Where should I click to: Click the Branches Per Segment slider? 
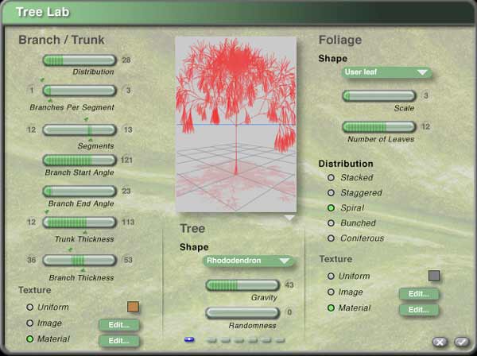coord(79,91)
